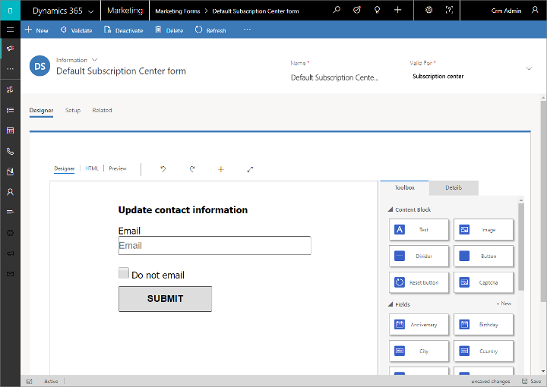Tick the Do not email checkbox
The image size is (547, 387).
coord(124,273)
